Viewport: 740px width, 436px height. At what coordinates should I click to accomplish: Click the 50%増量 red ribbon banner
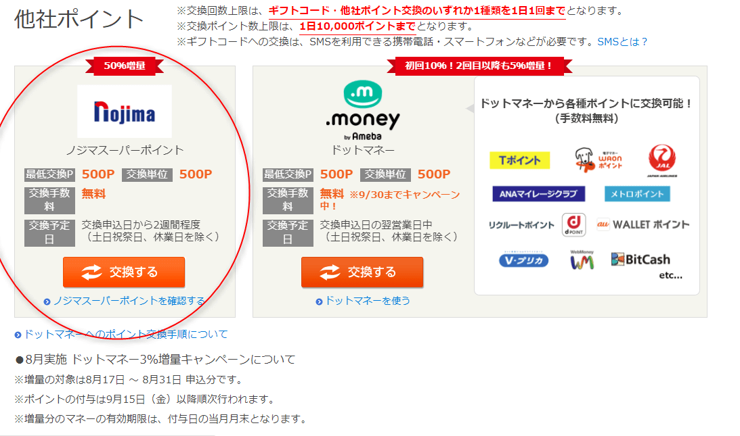pyautogui.click(x=125, y=66)
